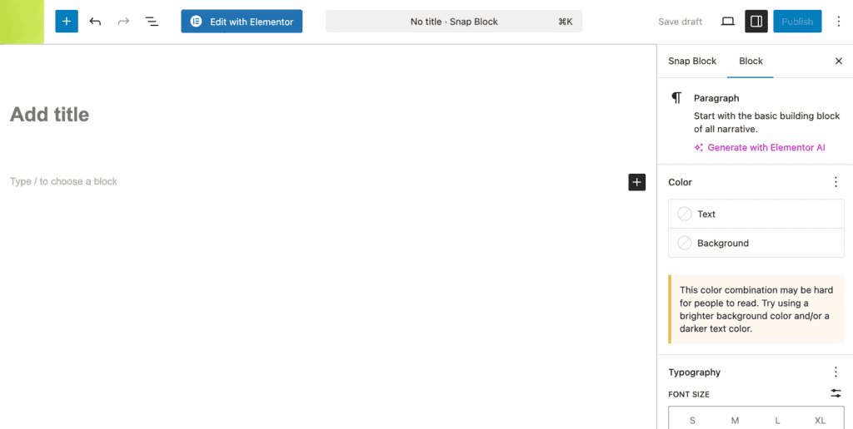This screenshot has height=429, width=853.
Task: Click the laptop preview view icon
Action: pos(727,22)
